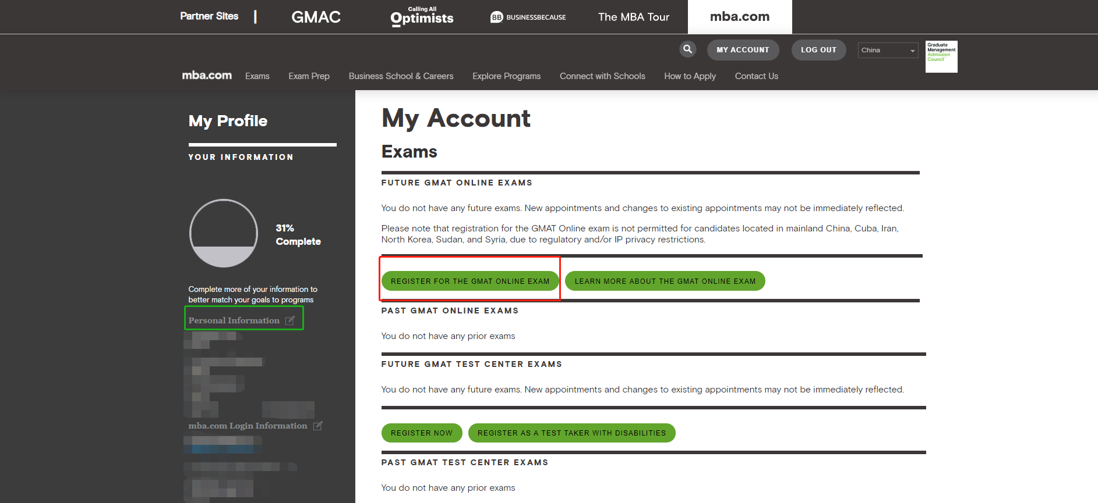Viewport: 1098px width, 503px height.
Task: Click the My Profile sidebar heading
Action: coord(228,121)
